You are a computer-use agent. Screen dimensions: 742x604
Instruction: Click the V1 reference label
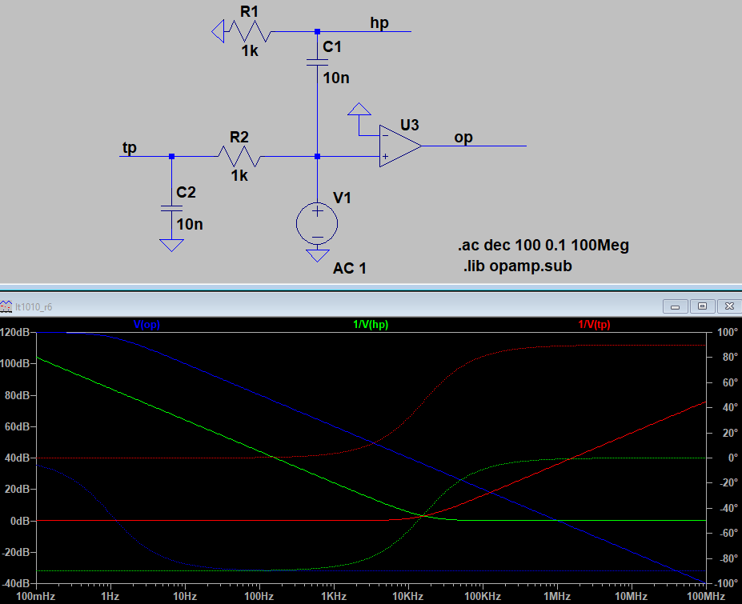coord(342,198)
